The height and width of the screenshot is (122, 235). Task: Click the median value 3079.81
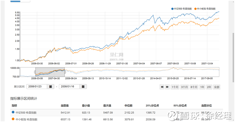coord(129,119)
